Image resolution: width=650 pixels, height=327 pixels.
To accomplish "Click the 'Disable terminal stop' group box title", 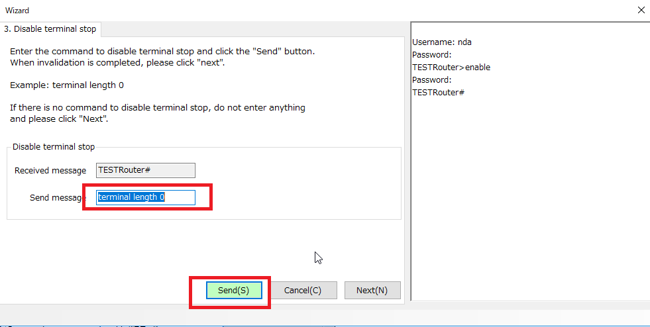I will tap(54, 147).
